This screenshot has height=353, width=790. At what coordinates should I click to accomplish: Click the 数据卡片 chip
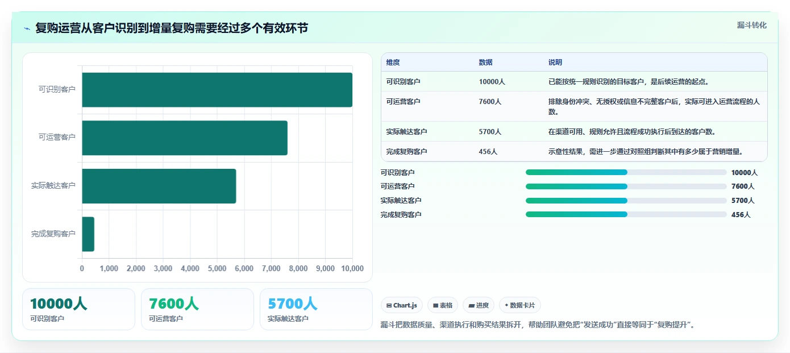pos(520,305)
